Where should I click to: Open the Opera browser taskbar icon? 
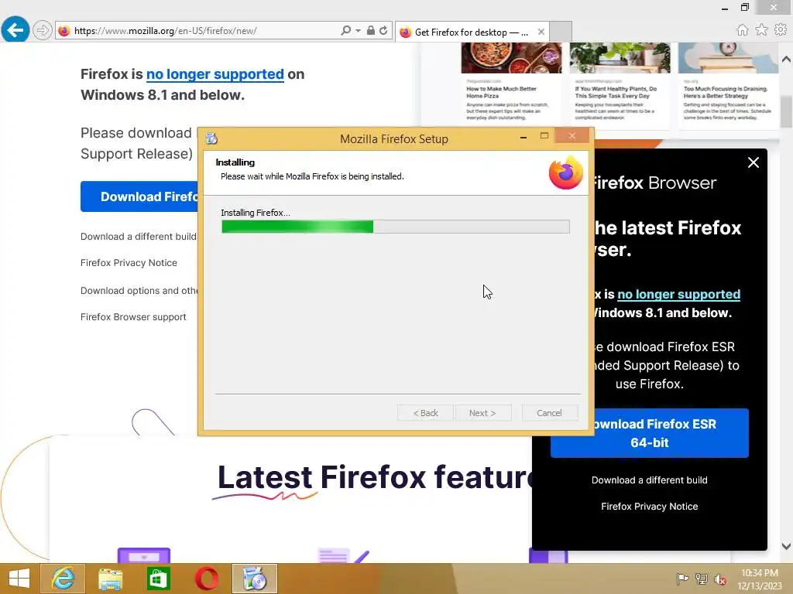206,579
